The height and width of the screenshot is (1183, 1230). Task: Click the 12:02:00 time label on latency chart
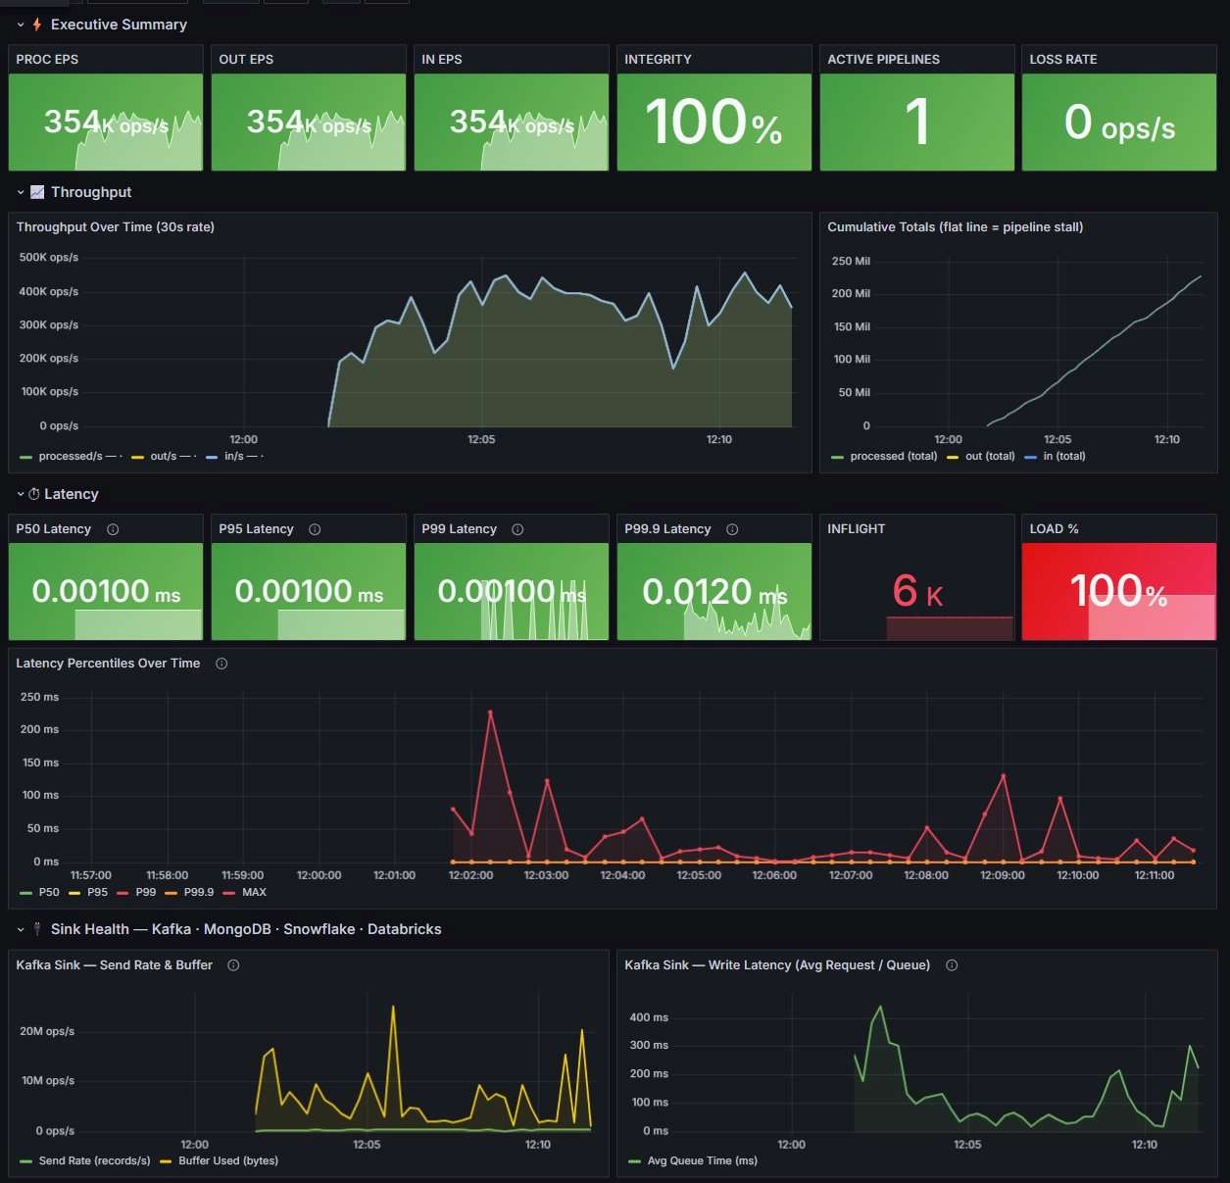point(470,875)
